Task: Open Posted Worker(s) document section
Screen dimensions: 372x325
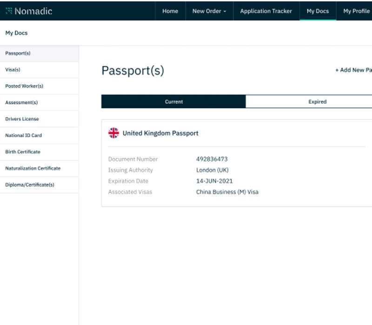Action: pyautogui.click(x=24, y=86)
